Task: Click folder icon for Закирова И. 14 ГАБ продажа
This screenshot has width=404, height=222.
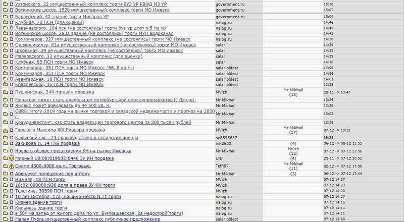Action: 5,143
